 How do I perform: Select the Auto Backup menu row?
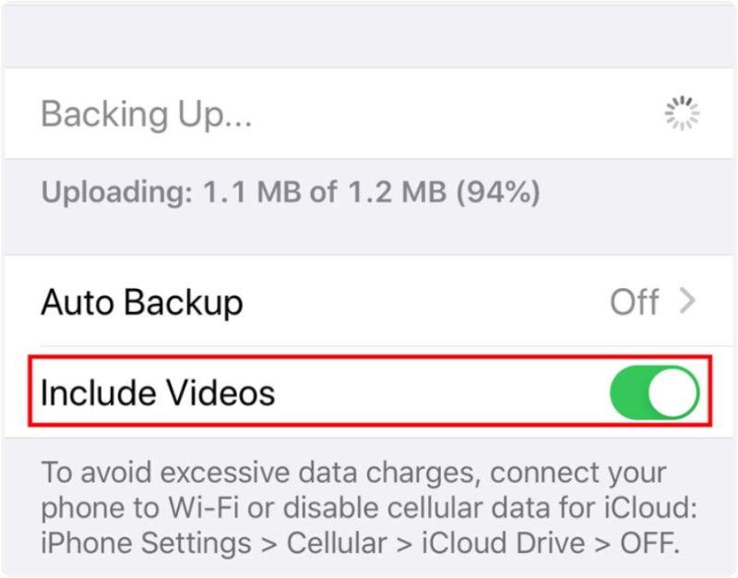coord(369,301)
